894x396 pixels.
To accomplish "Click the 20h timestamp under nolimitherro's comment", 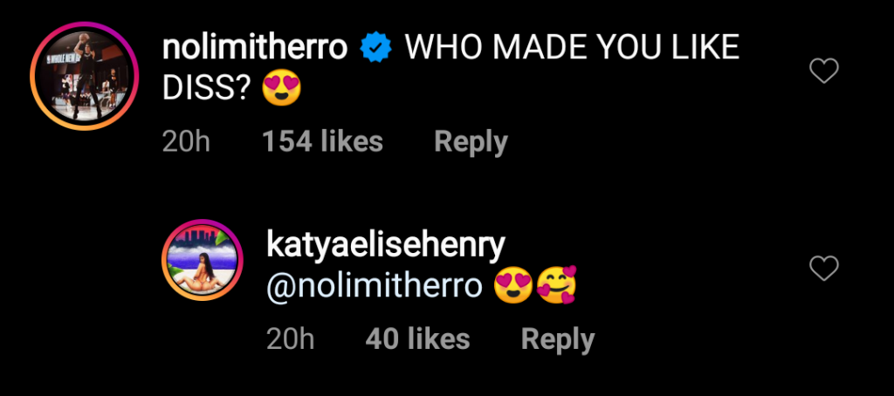I will [186, 141].
